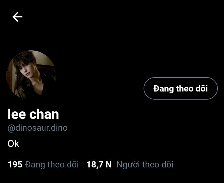This screenshot has height=183, width=224.
Task: Click the bio text Ok
Action: (x=13, y=143)
